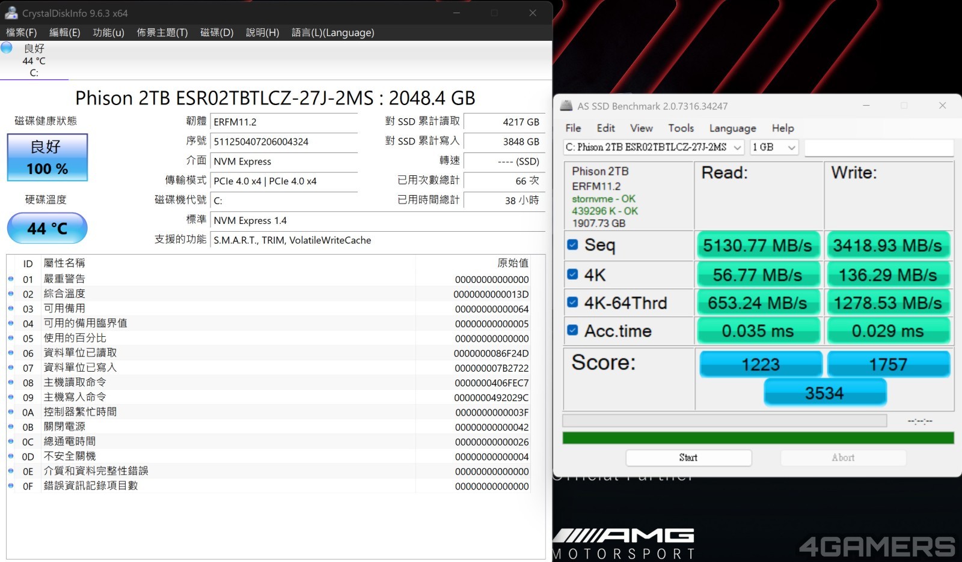Click the status dot beside attribute 0C 總通電時間

(x=11, y=442)
